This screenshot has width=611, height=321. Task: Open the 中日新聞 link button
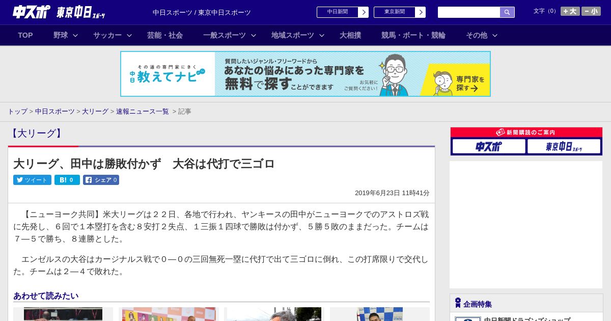coord(337,12)
